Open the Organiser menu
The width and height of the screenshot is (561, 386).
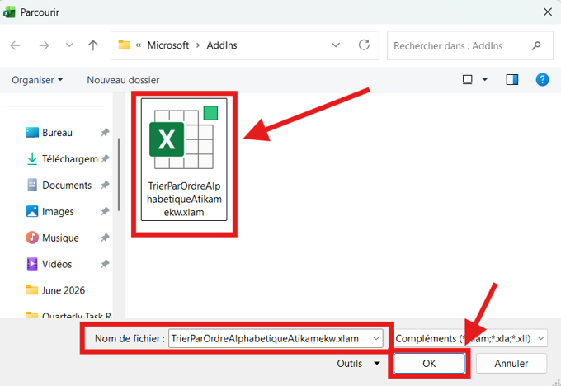pos(37,80)
